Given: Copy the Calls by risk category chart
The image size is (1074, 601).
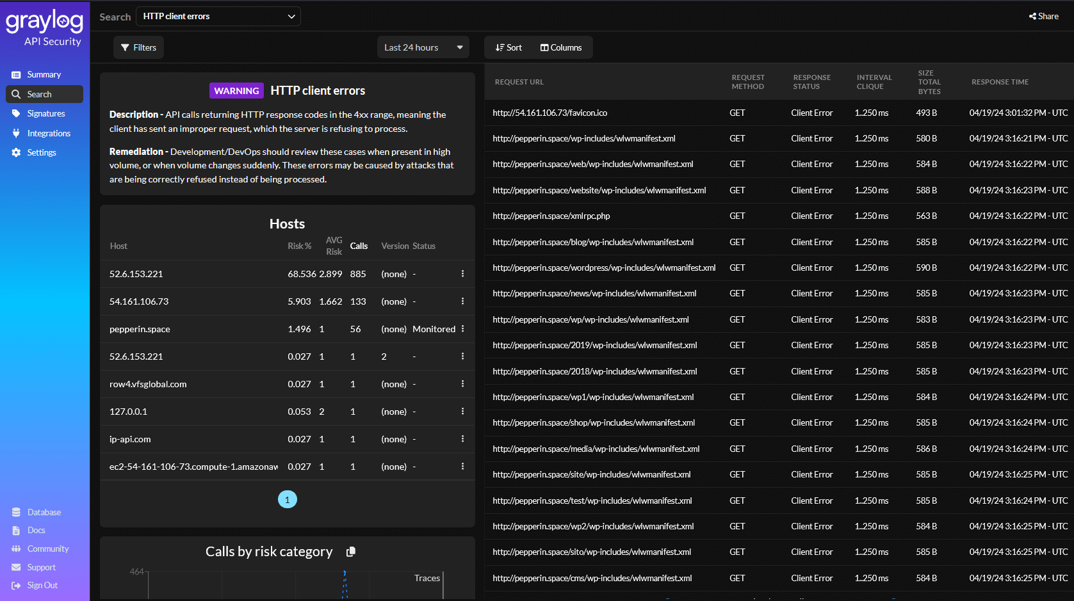Looking at the screenshot, I should [x=350, y=552].
